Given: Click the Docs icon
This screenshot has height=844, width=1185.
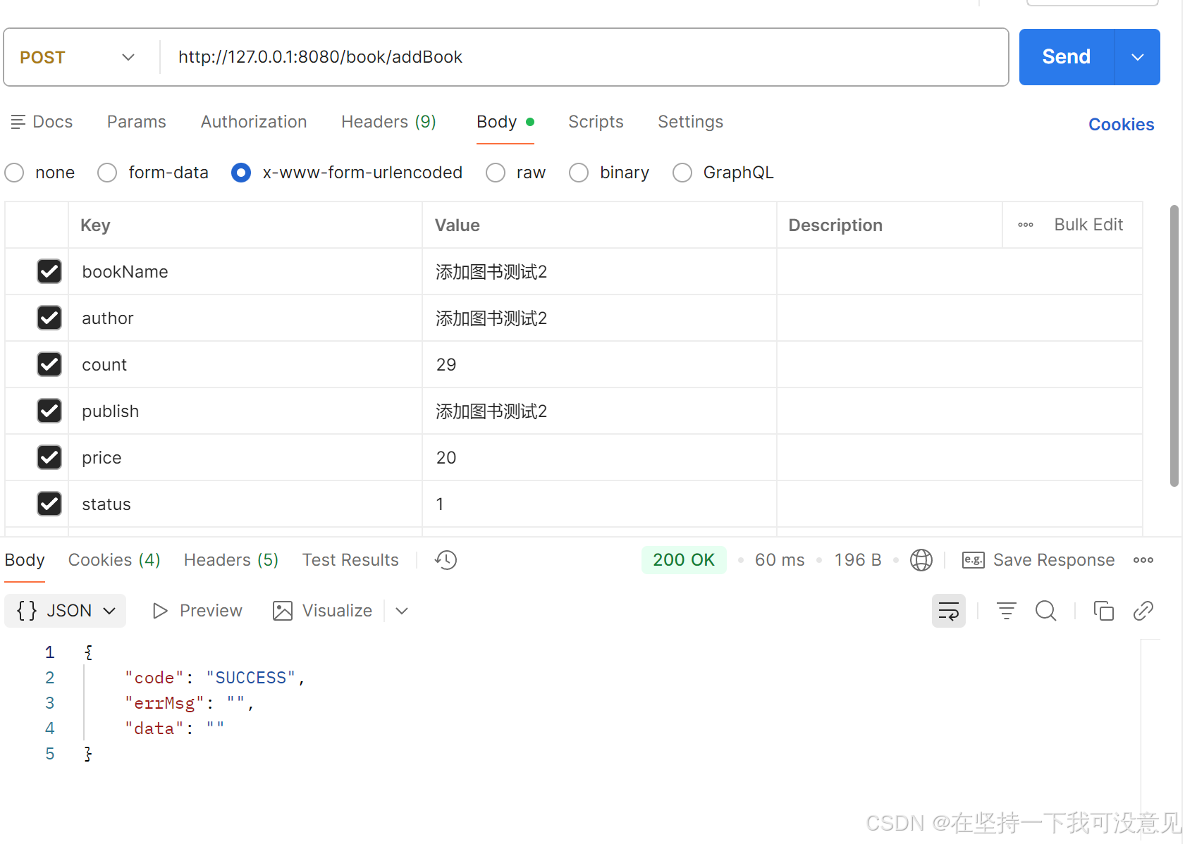Looking at the screenshot, I should click(18, 122).
